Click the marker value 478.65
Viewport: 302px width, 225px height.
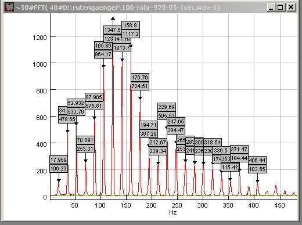(67, 119)
